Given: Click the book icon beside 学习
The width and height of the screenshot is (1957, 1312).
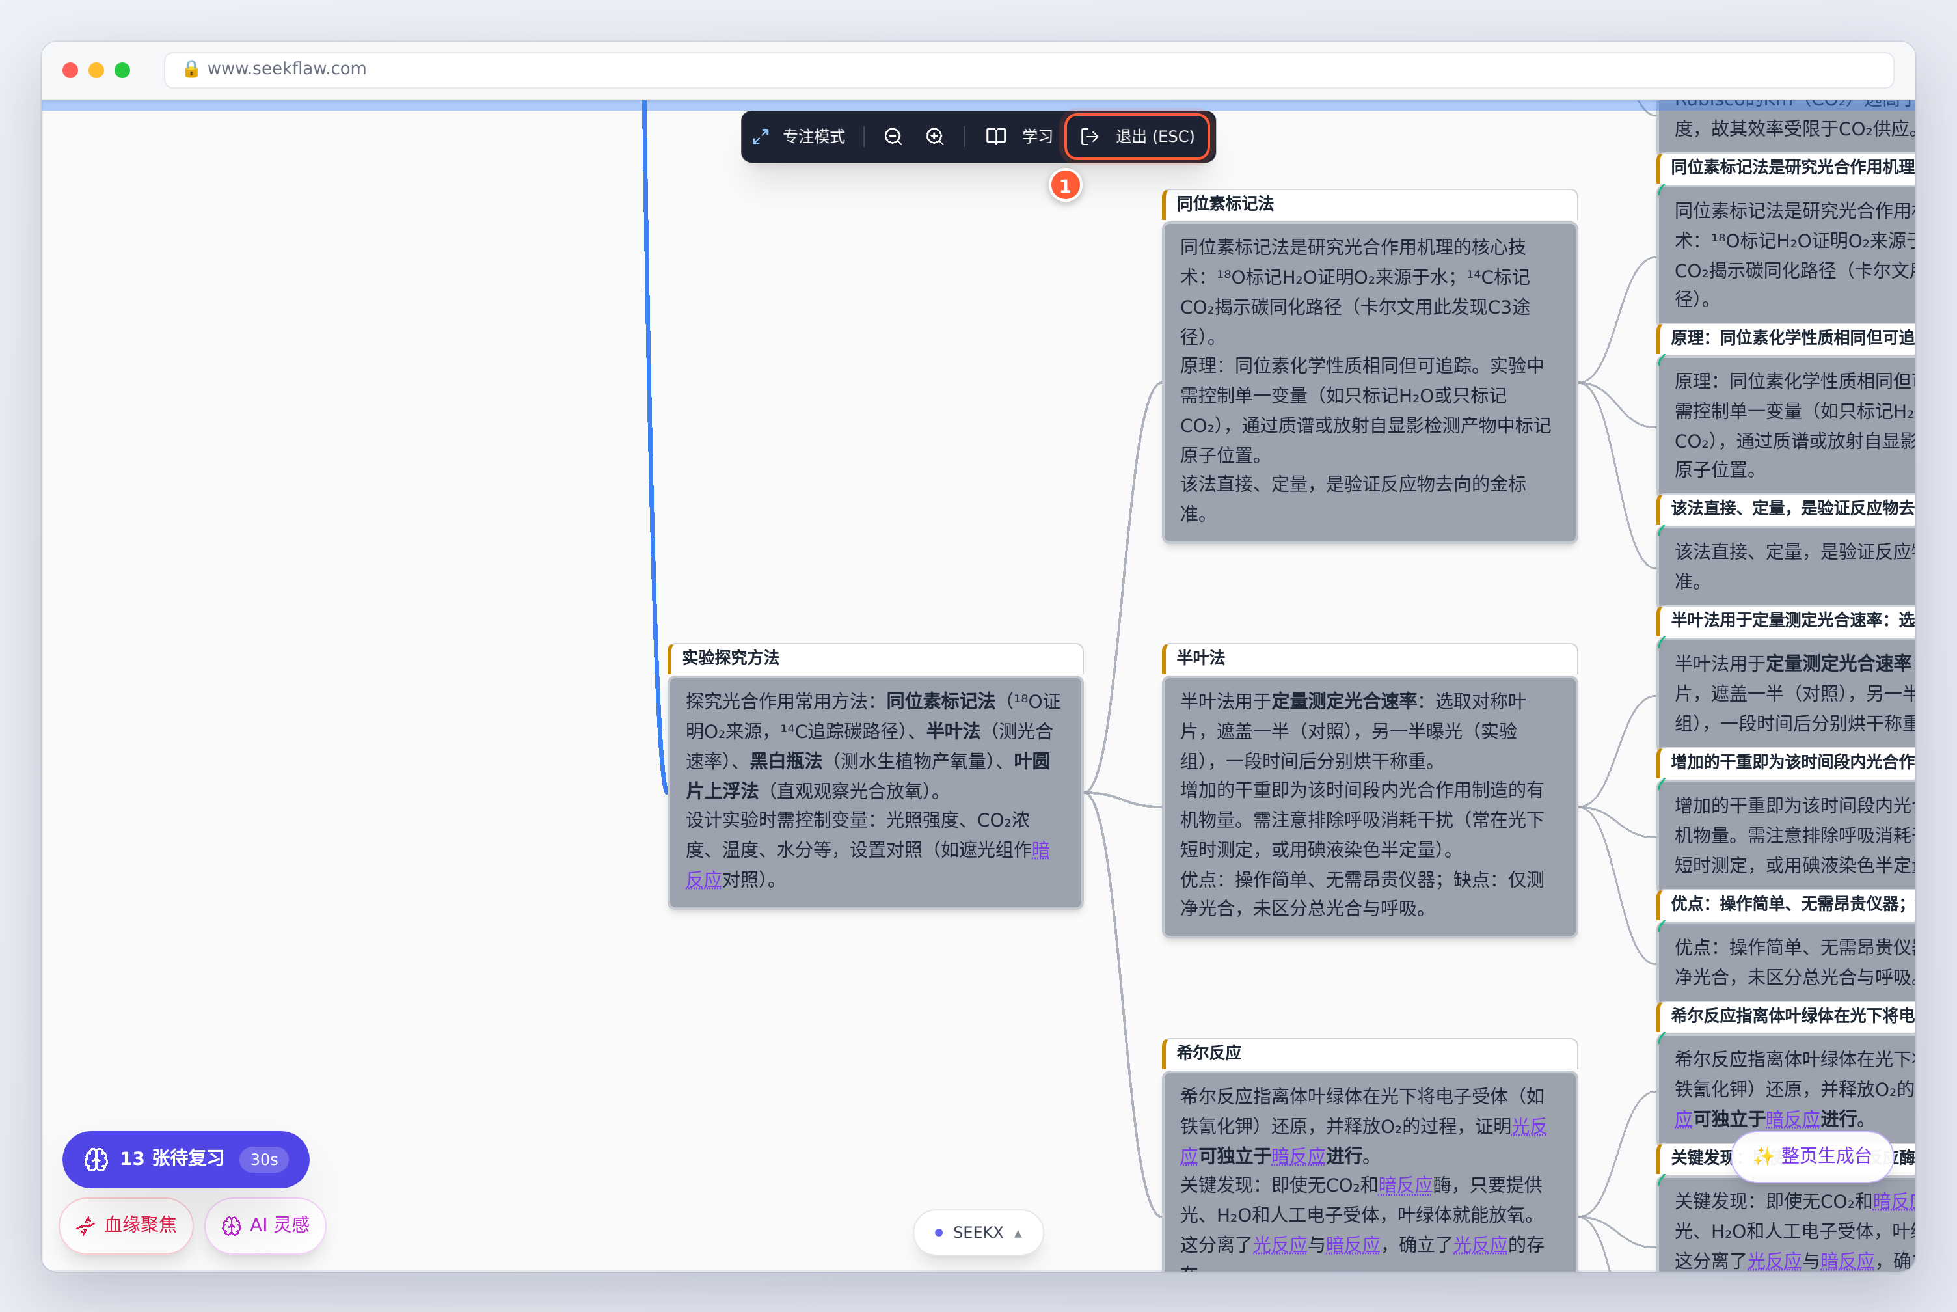Looking at the screenshot, I should tap(995, 137).
